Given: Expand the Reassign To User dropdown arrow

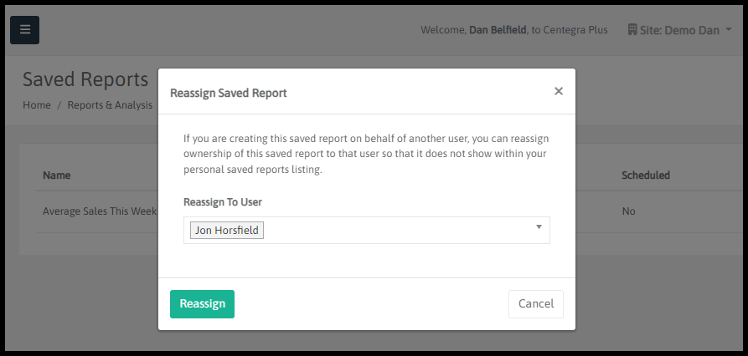Looking at the screenshot, I should pyautogui.click(x=539, y=226).
